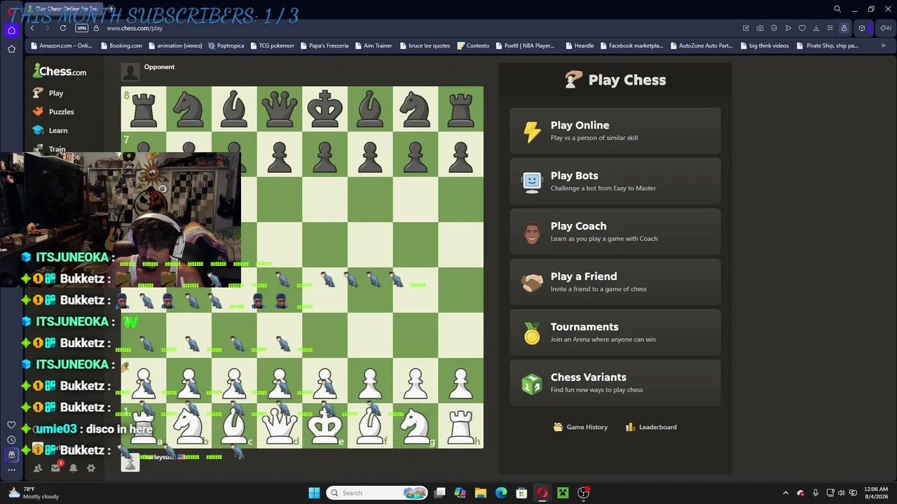Open the Aim Trainer bookmark

click(x=373, y=45)
